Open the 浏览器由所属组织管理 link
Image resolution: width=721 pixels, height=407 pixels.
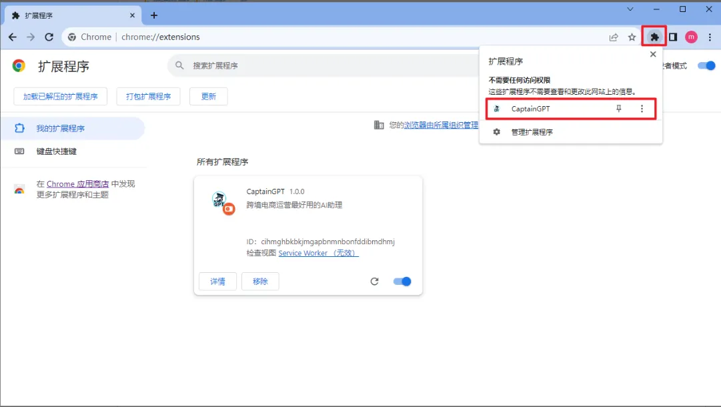(441, 125)
